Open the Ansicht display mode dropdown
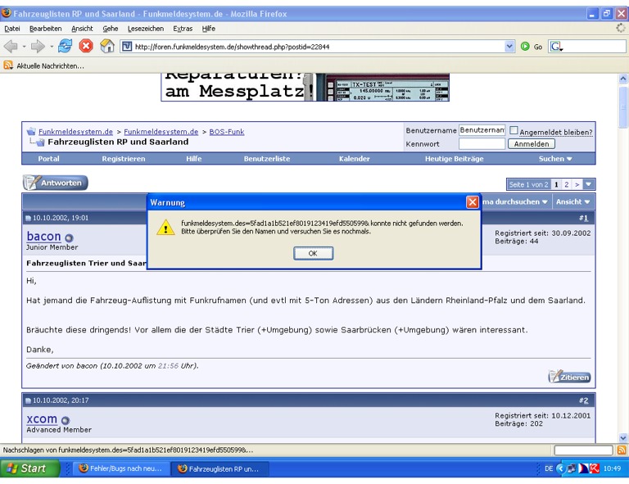The height and width of the screenshot is (484, 629). pyautogui.click(x=572, y=201)
